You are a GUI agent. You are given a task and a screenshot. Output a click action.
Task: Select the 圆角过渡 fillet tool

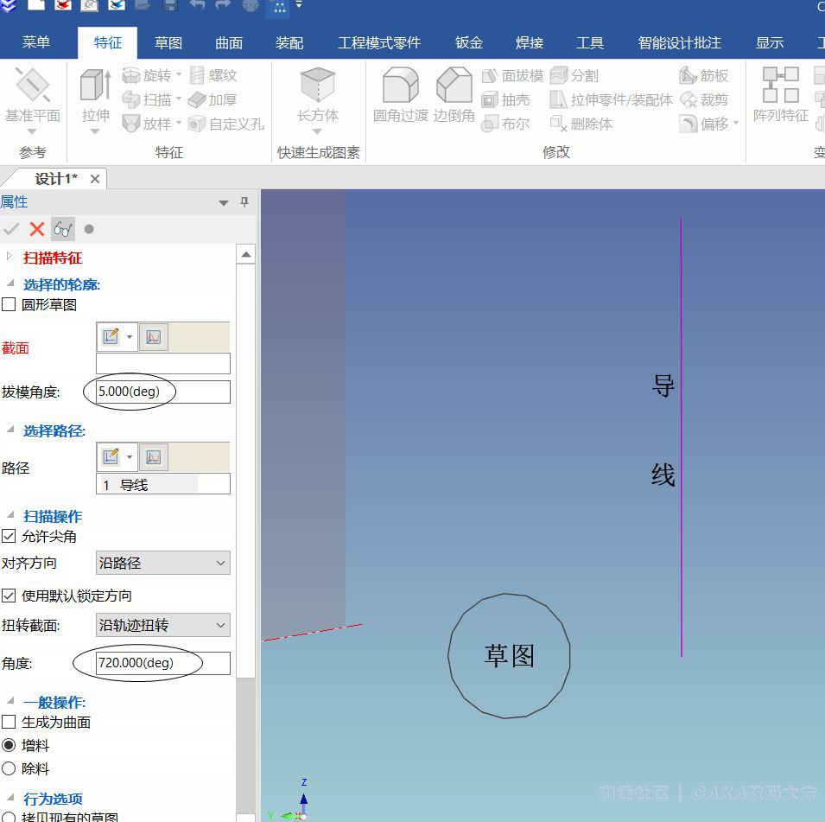pos(400,95)
